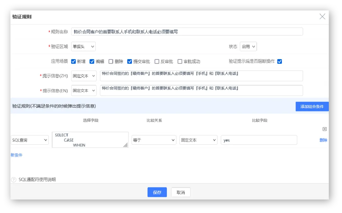The image size is (342, 213).
Task: Expand the 状态 dropdown set to 启用
Action: (x=248, y=47)
